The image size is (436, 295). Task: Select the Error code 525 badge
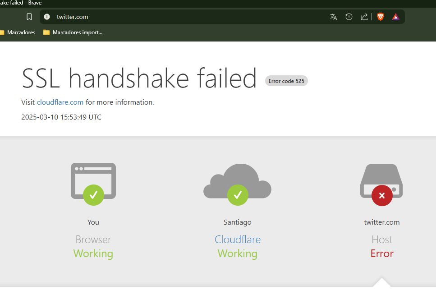[x=286, y=81]
